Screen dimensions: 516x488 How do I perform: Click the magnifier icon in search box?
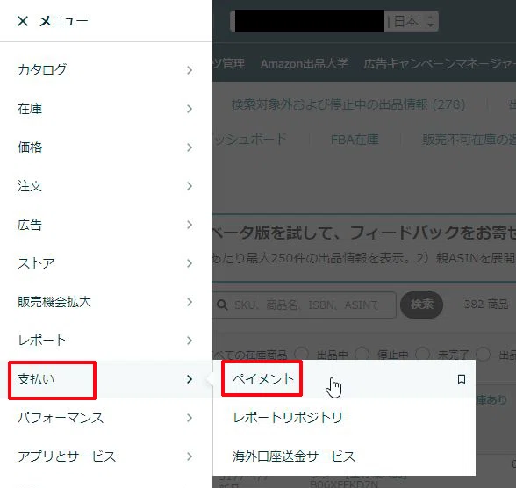click(223, 305)
